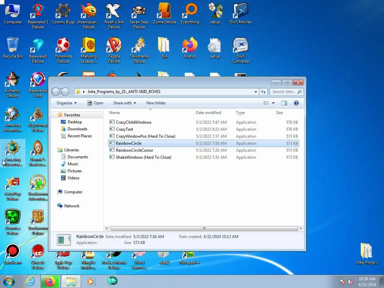The height and width of the screenshot is (288, 384).
Task: Create a New folder from toolbar
Action: 156,103
